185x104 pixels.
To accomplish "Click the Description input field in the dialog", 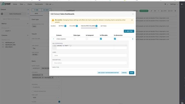I will click(x=90, y=63).
